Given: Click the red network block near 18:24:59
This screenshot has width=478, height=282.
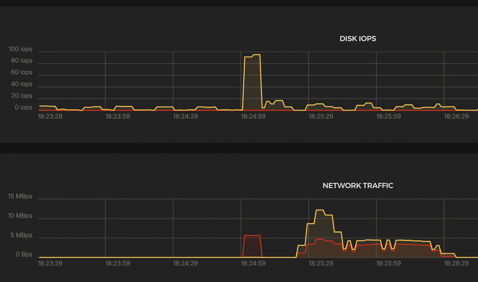Looking at the screenshot, I should (252, 246).
